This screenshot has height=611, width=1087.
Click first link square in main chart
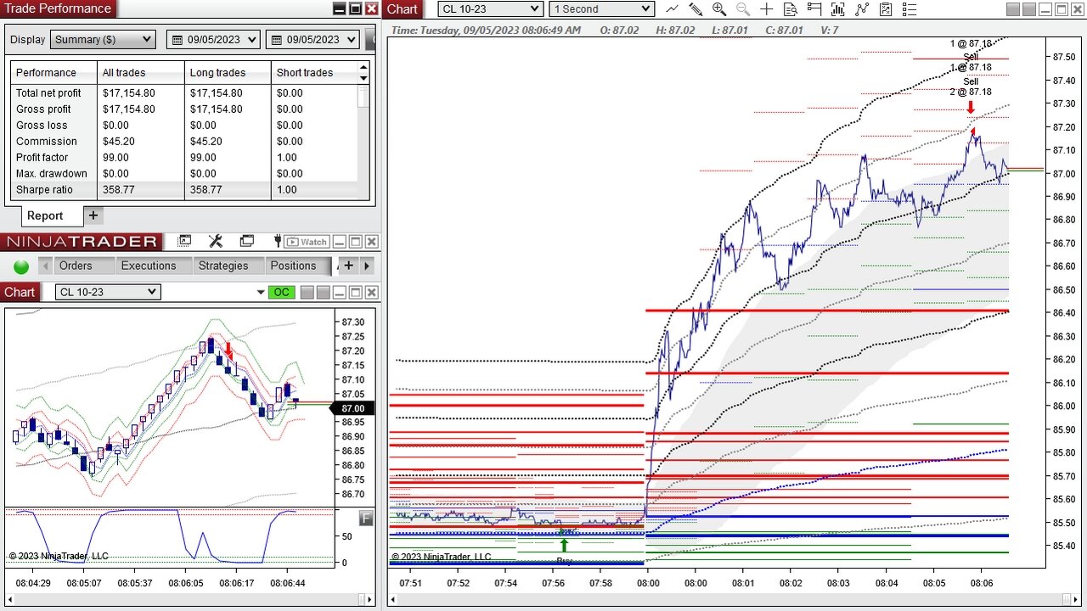(x=1015, y=9)
